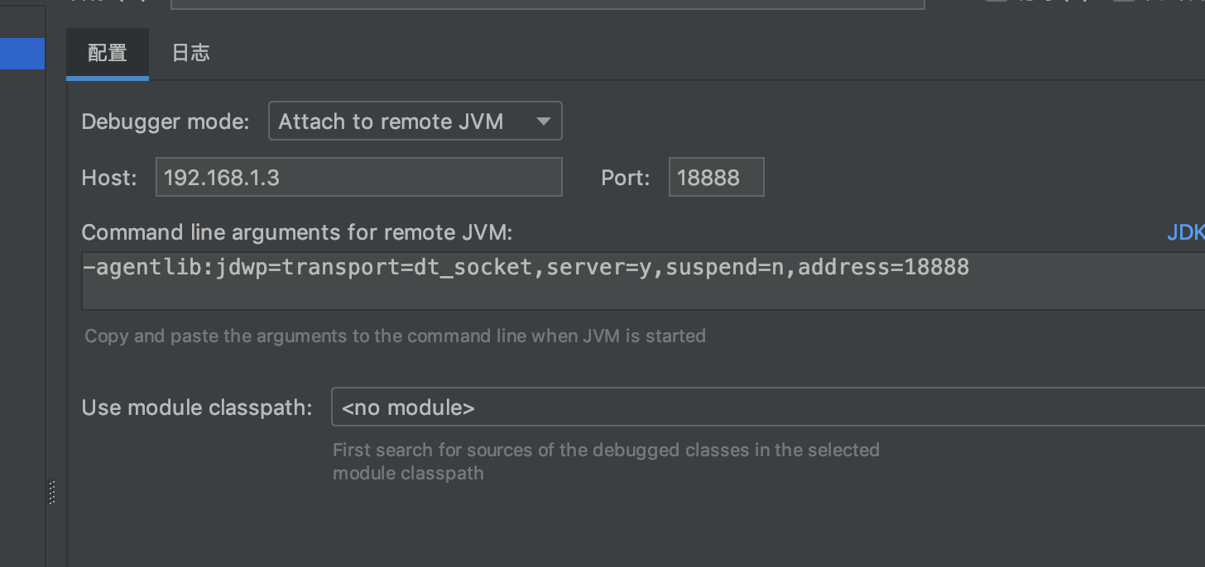Viewport: 1205px width, 567px height.
Task: Select the remote JVM command line arguments box
Action: pyautogui.click(x=643, y=281)
